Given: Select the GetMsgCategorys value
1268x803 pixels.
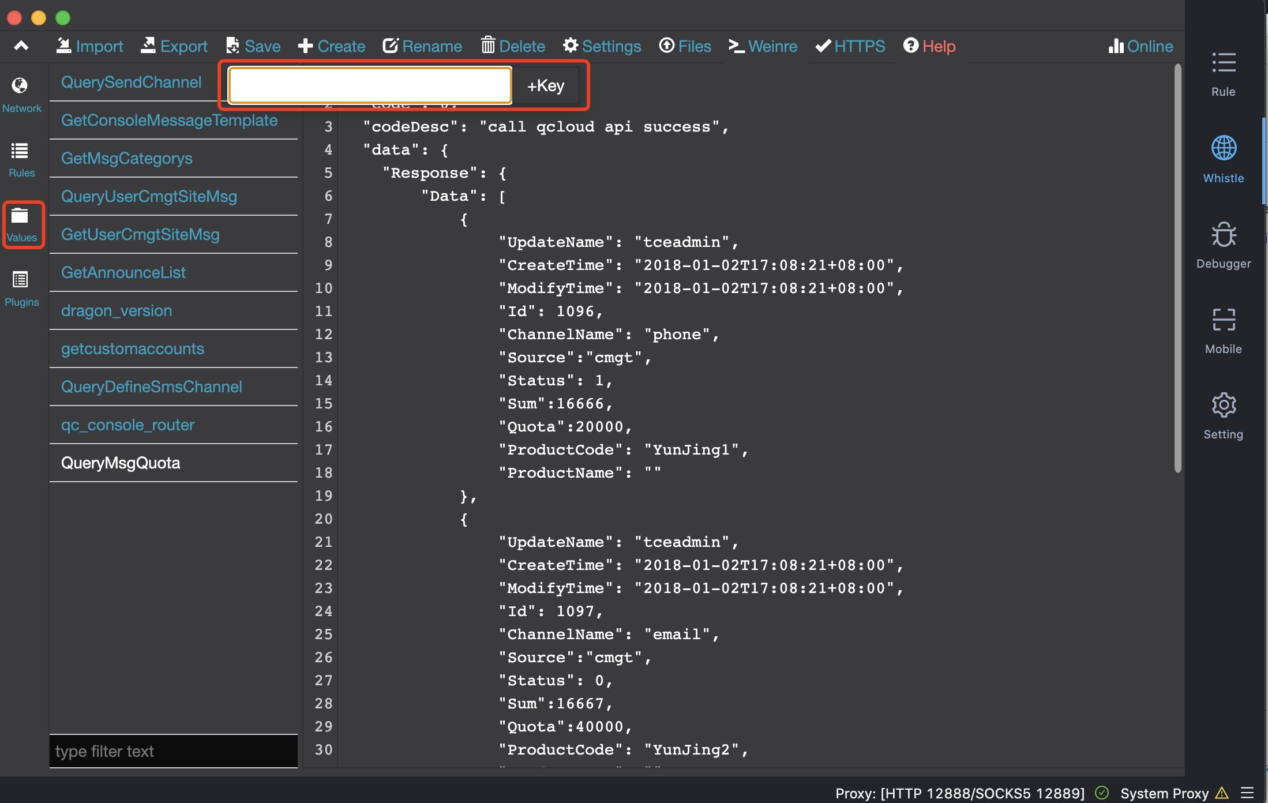Looking at the screenshot, I should coord(127,158).
